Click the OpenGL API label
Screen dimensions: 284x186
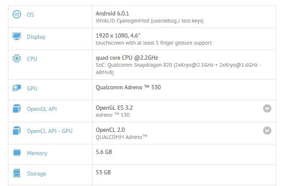(x=41, y=109)
